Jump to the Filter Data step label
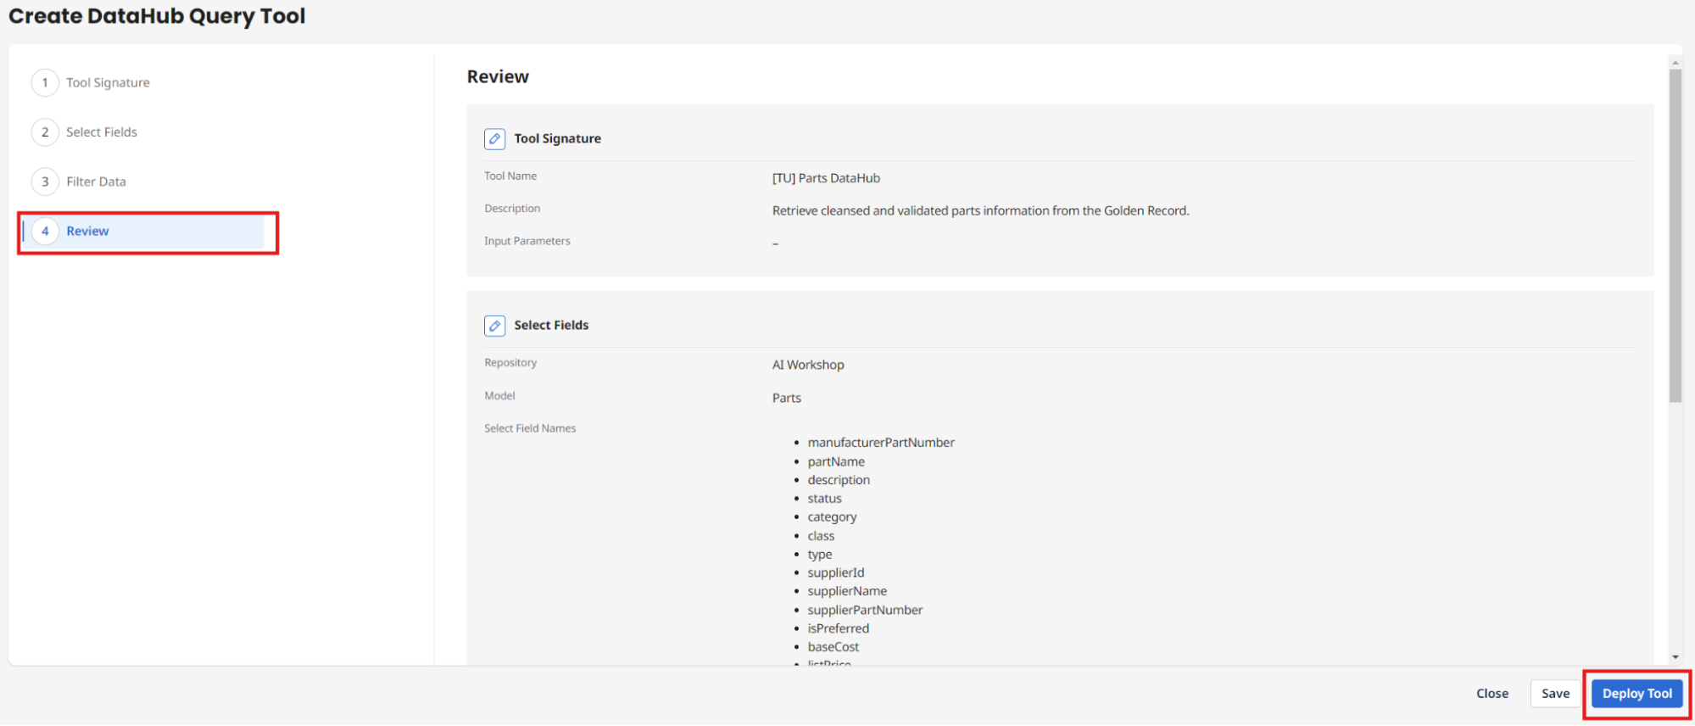 click(x=96, y=181)
